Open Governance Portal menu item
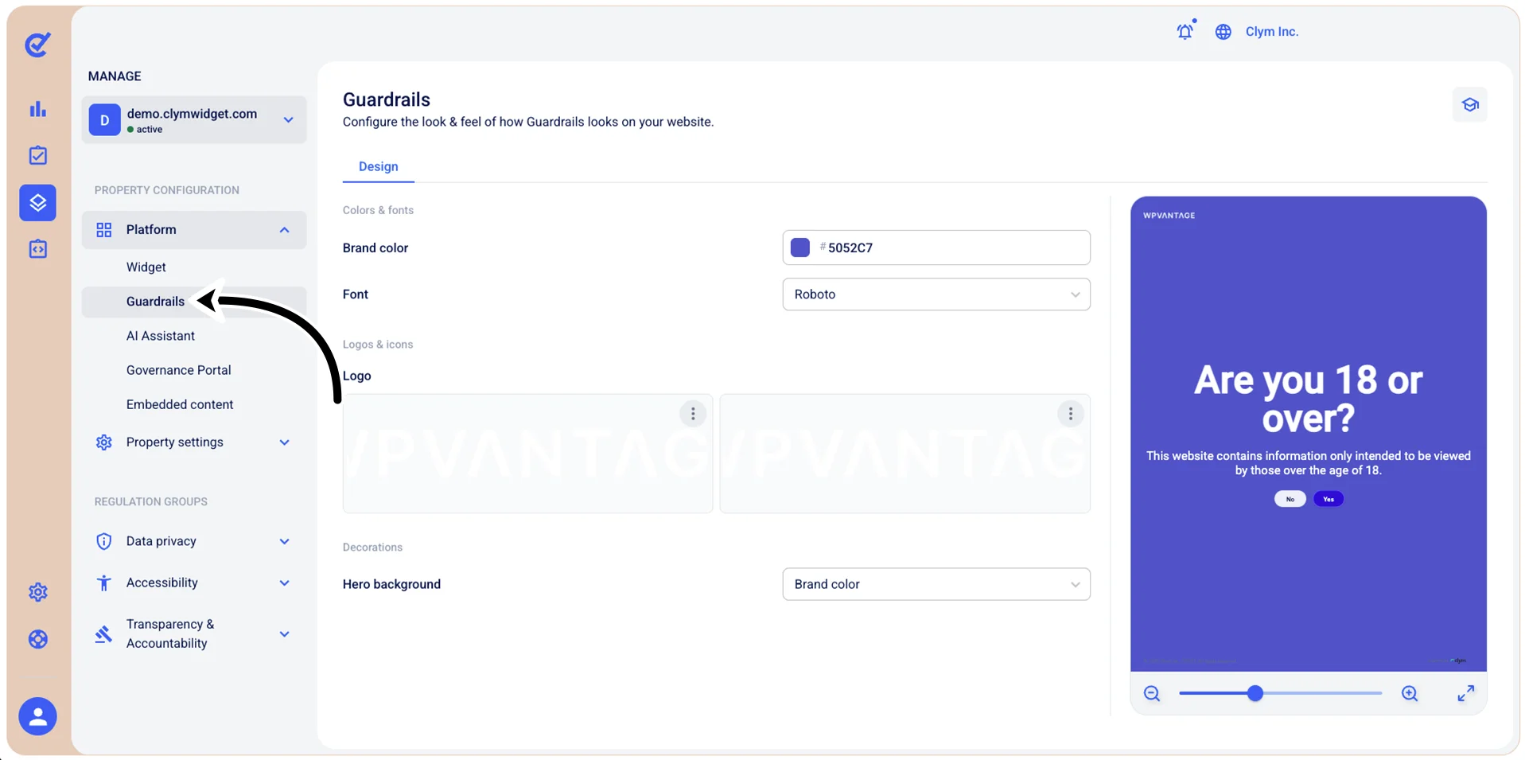 pyautogui.click(x=179, y=370)
